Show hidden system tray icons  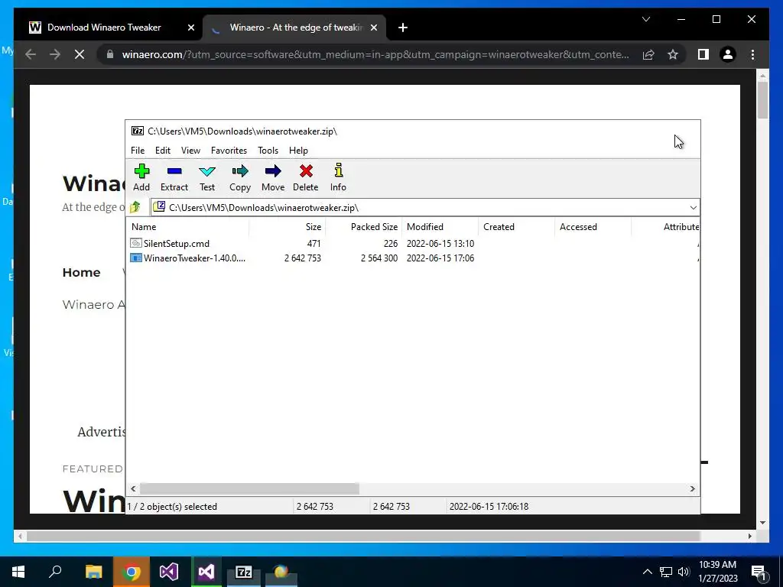click(647, 572)
